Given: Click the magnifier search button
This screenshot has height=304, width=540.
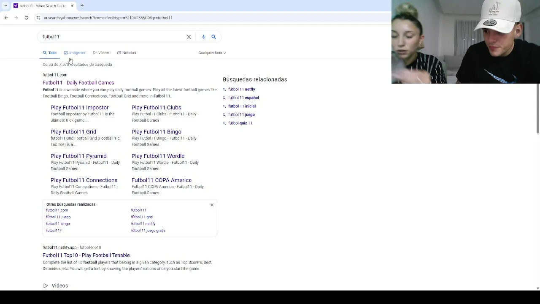Looking at the screenshot, I should 213,37.
